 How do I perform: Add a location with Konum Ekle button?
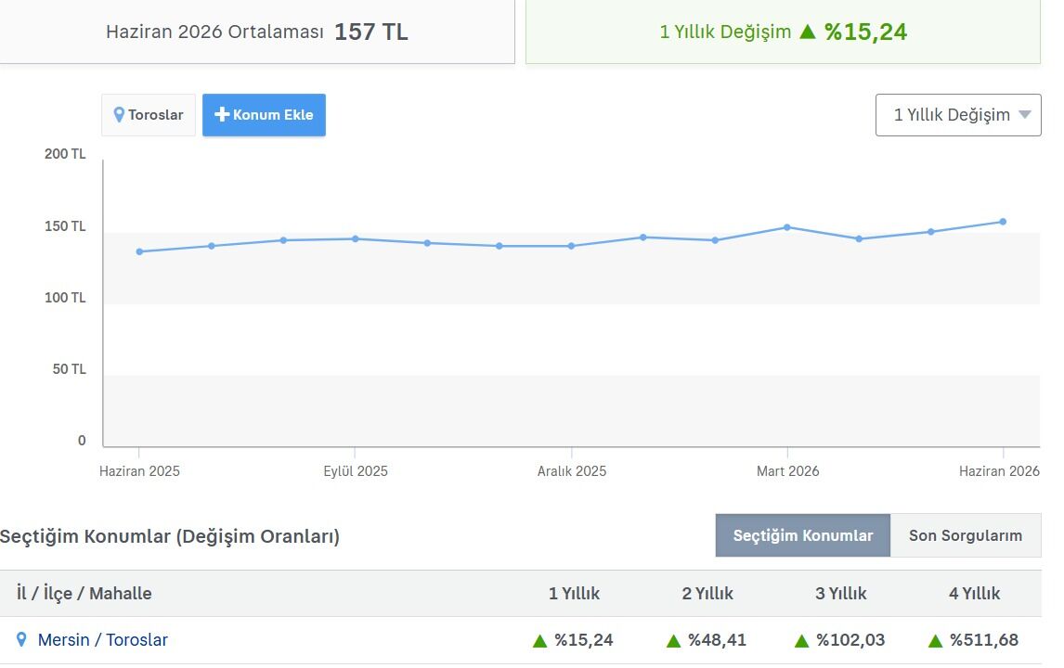point(264,115)
